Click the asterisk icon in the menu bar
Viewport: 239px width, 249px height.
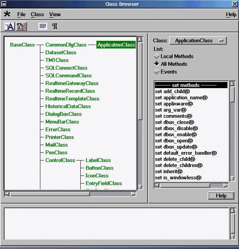pyautogui.click(x=7, y=14)
